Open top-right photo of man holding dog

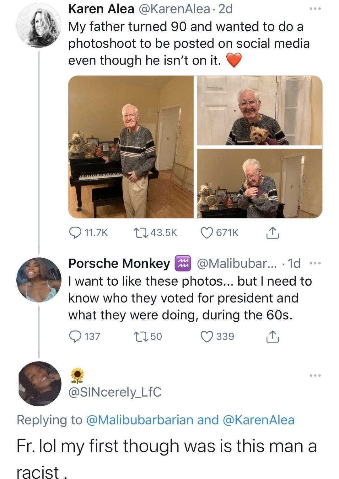(260, 110)
